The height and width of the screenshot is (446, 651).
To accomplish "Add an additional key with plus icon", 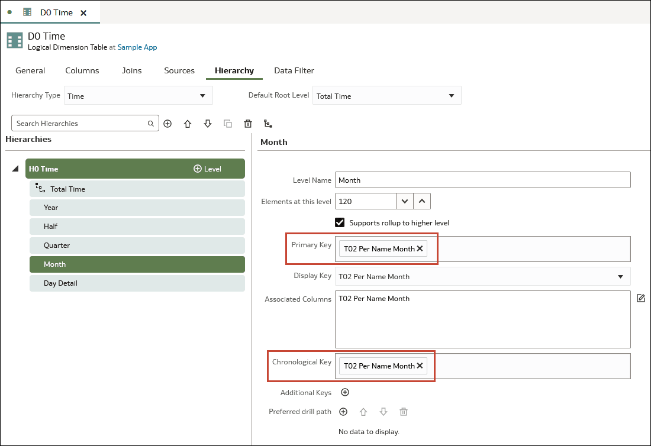I will point(345,392).
